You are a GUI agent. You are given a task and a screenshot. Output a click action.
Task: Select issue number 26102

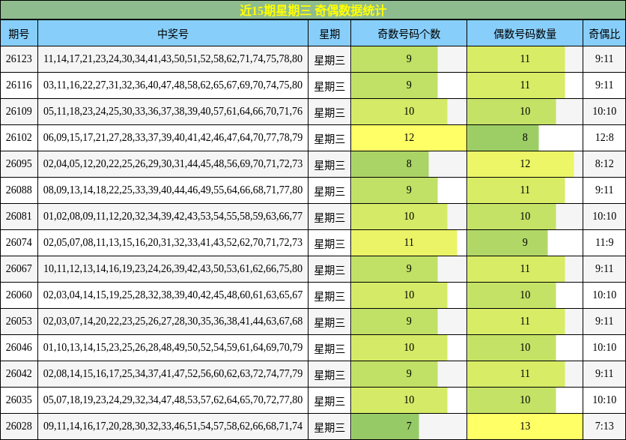[x=19, y=138]
